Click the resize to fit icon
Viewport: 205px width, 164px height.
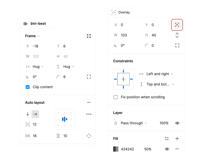click(x=89, y=36)
